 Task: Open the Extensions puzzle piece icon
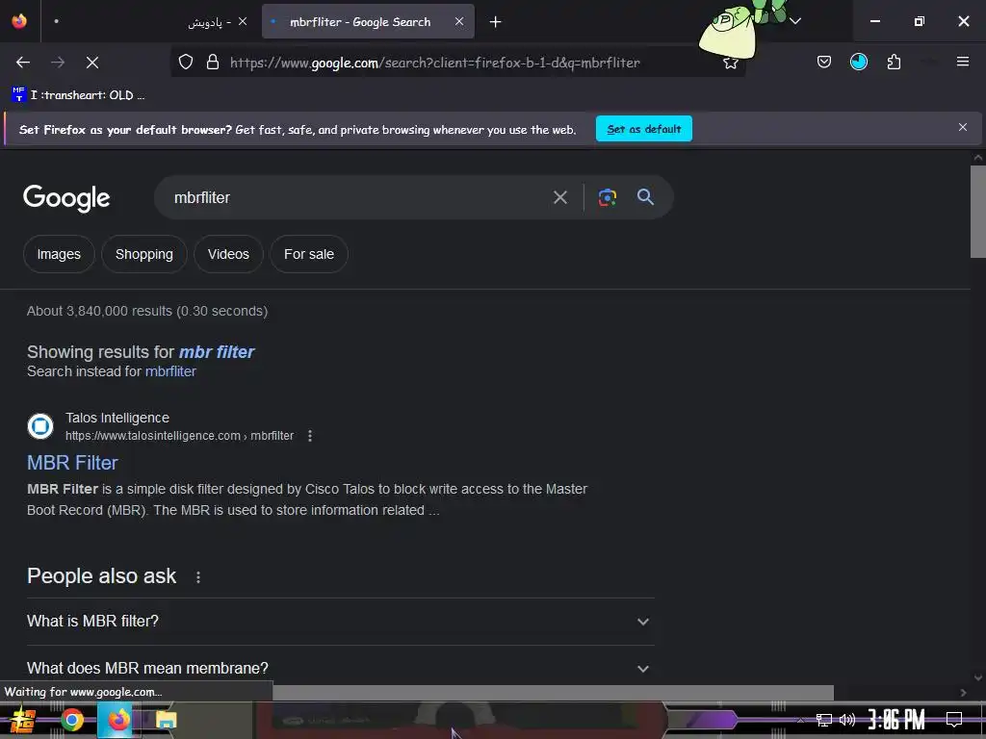894,62
